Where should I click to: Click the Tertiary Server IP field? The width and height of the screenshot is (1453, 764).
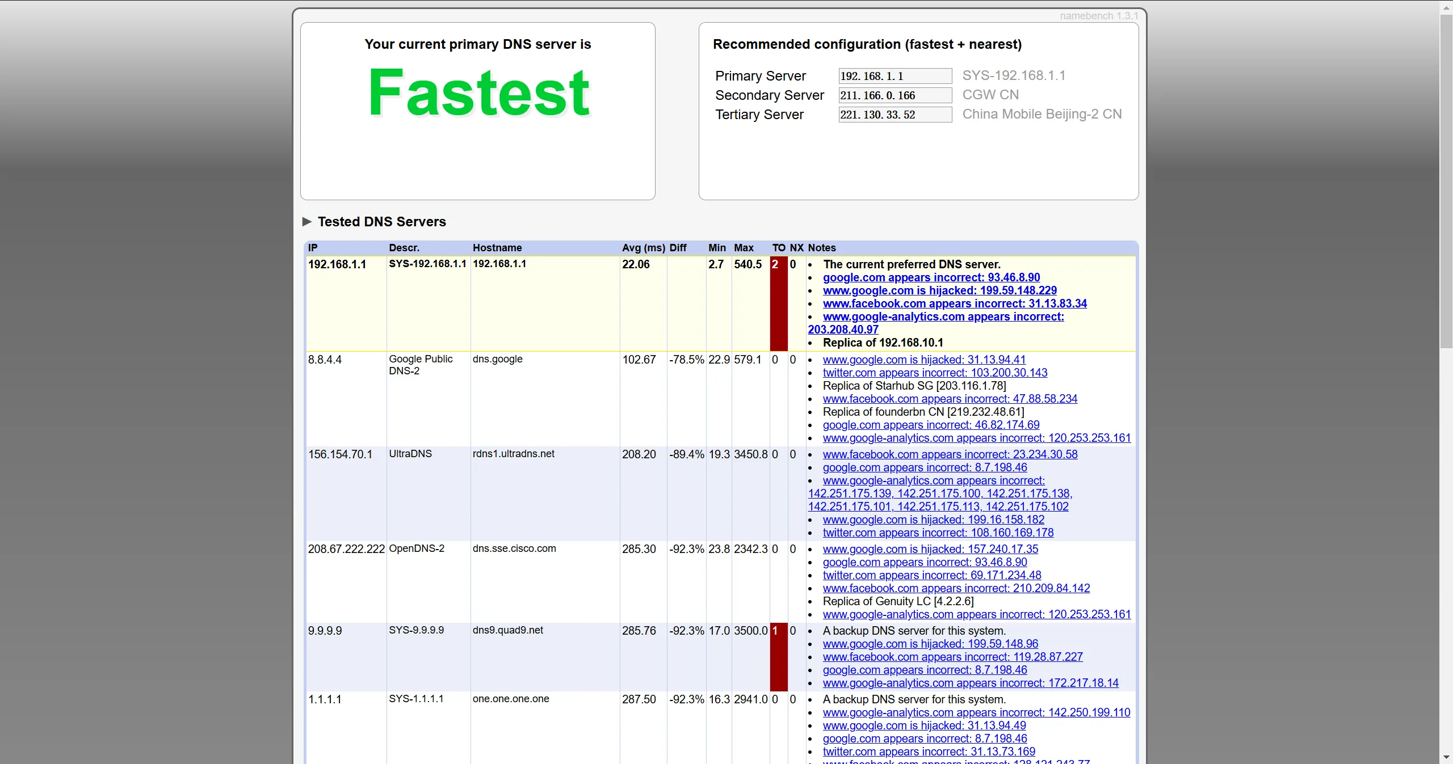[x=895, y=115]
